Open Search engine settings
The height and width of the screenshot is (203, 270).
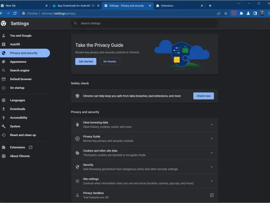coord(20,70)
